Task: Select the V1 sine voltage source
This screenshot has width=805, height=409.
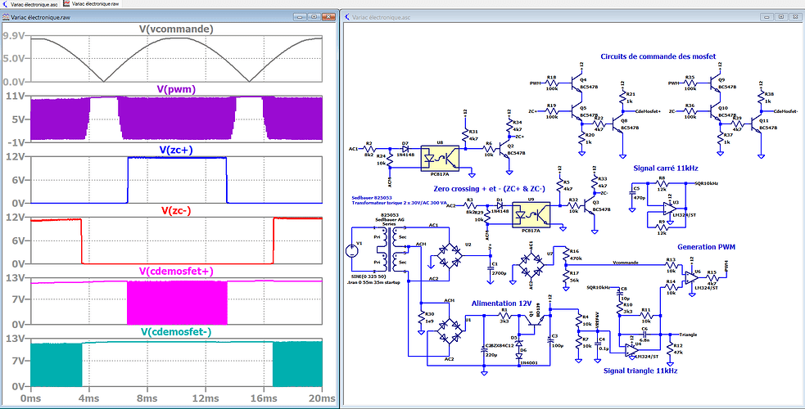Action: [x=352, y=251]
